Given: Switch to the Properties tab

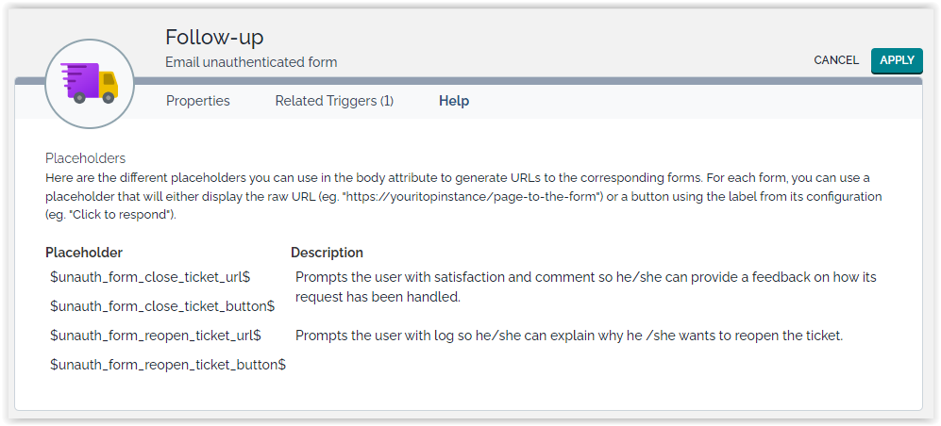Looking at the screenshot, I should [x=198, y=101].
